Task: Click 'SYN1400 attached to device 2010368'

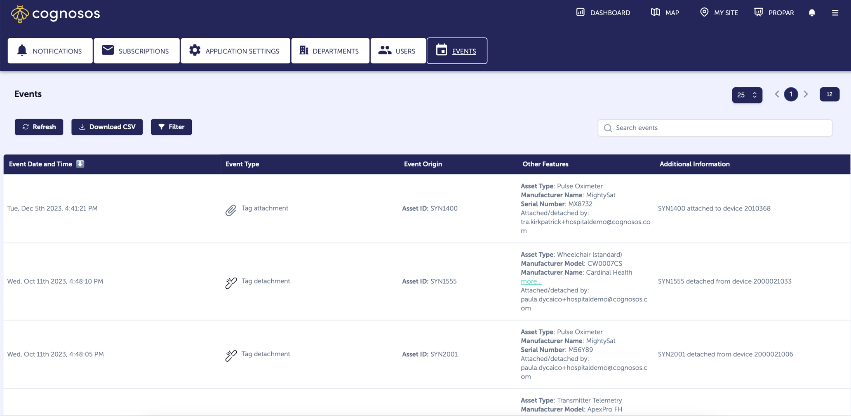Action: (714, 208)
